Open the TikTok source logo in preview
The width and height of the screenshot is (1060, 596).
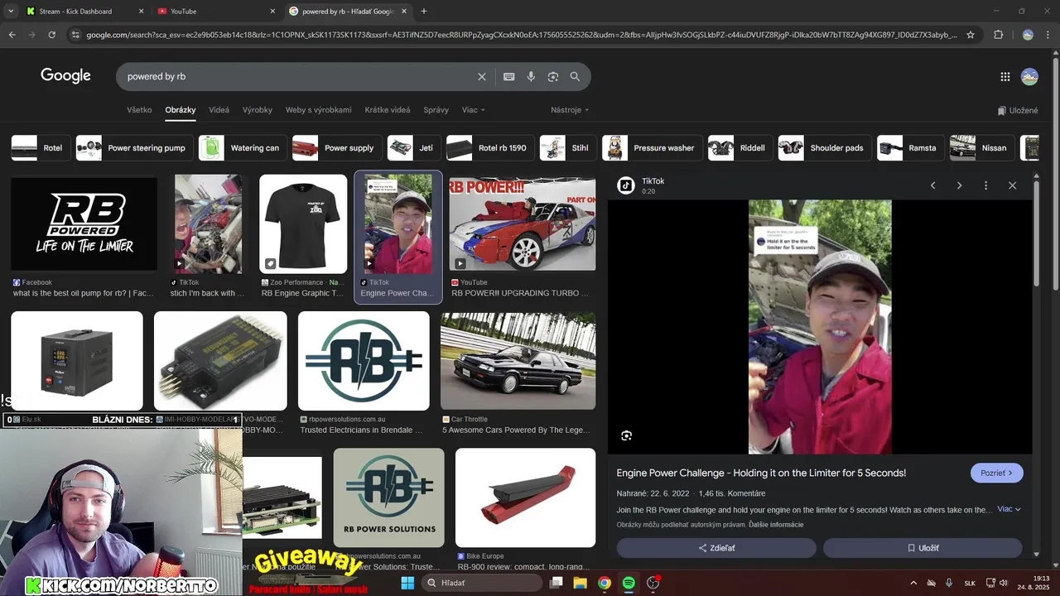626,185
